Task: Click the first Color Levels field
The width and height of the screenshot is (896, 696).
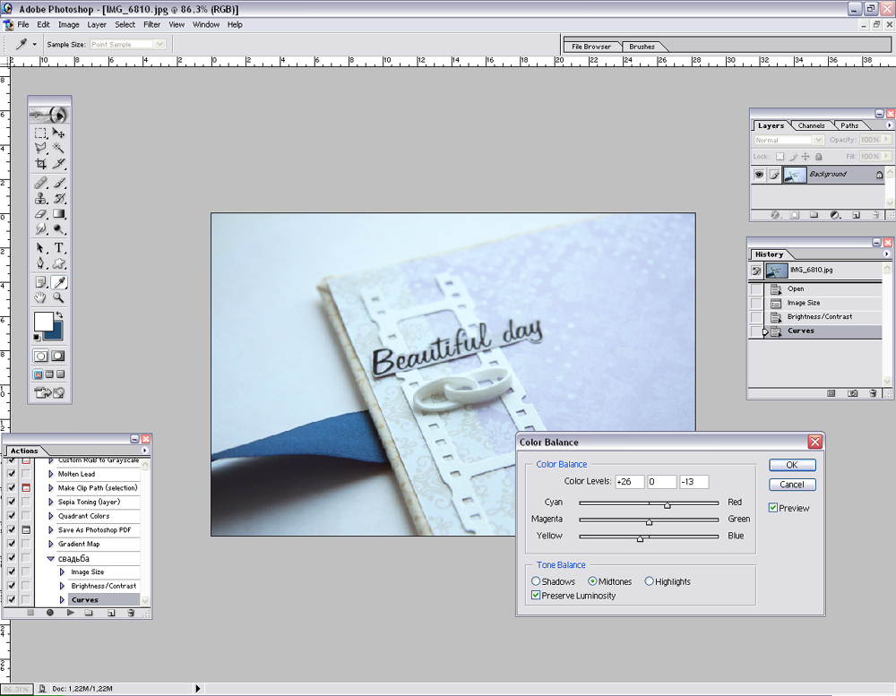Action: [629, 482]
